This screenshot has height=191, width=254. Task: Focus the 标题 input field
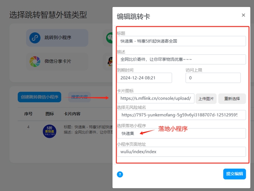point(182,41)
